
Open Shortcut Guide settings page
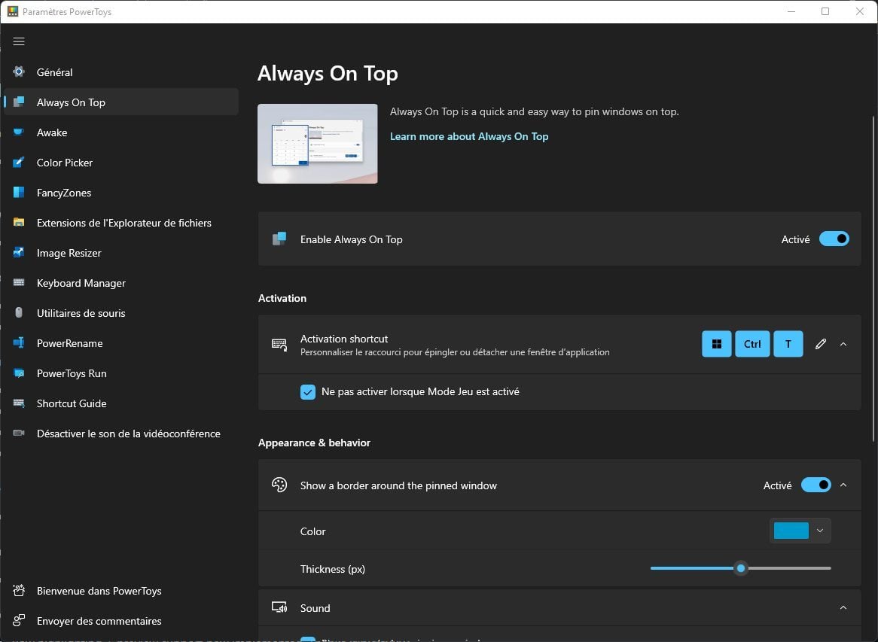pyautogui.click(x=121, y=403)
